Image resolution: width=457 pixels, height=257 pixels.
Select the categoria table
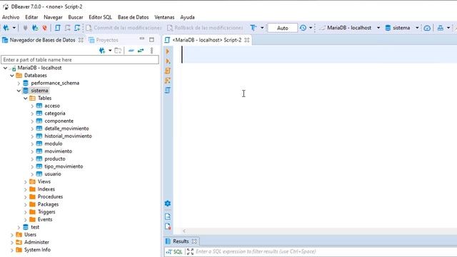55,114
